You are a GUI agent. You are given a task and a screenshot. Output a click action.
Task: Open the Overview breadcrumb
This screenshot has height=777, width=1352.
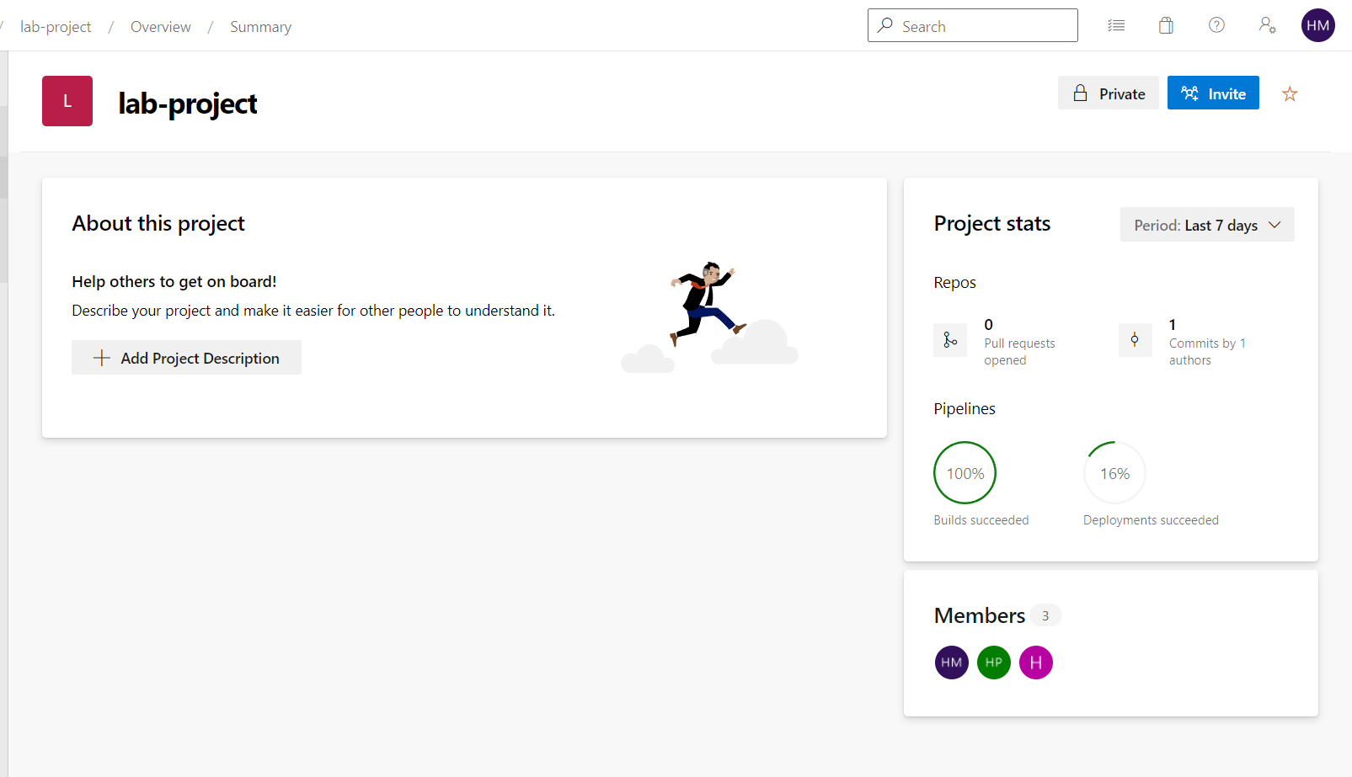161,27
